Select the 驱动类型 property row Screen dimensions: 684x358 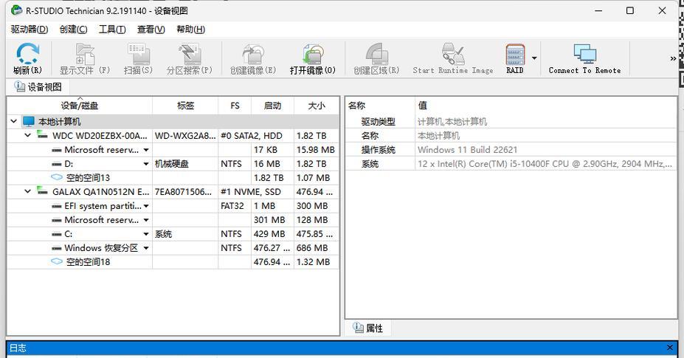[x=511, y=121]
